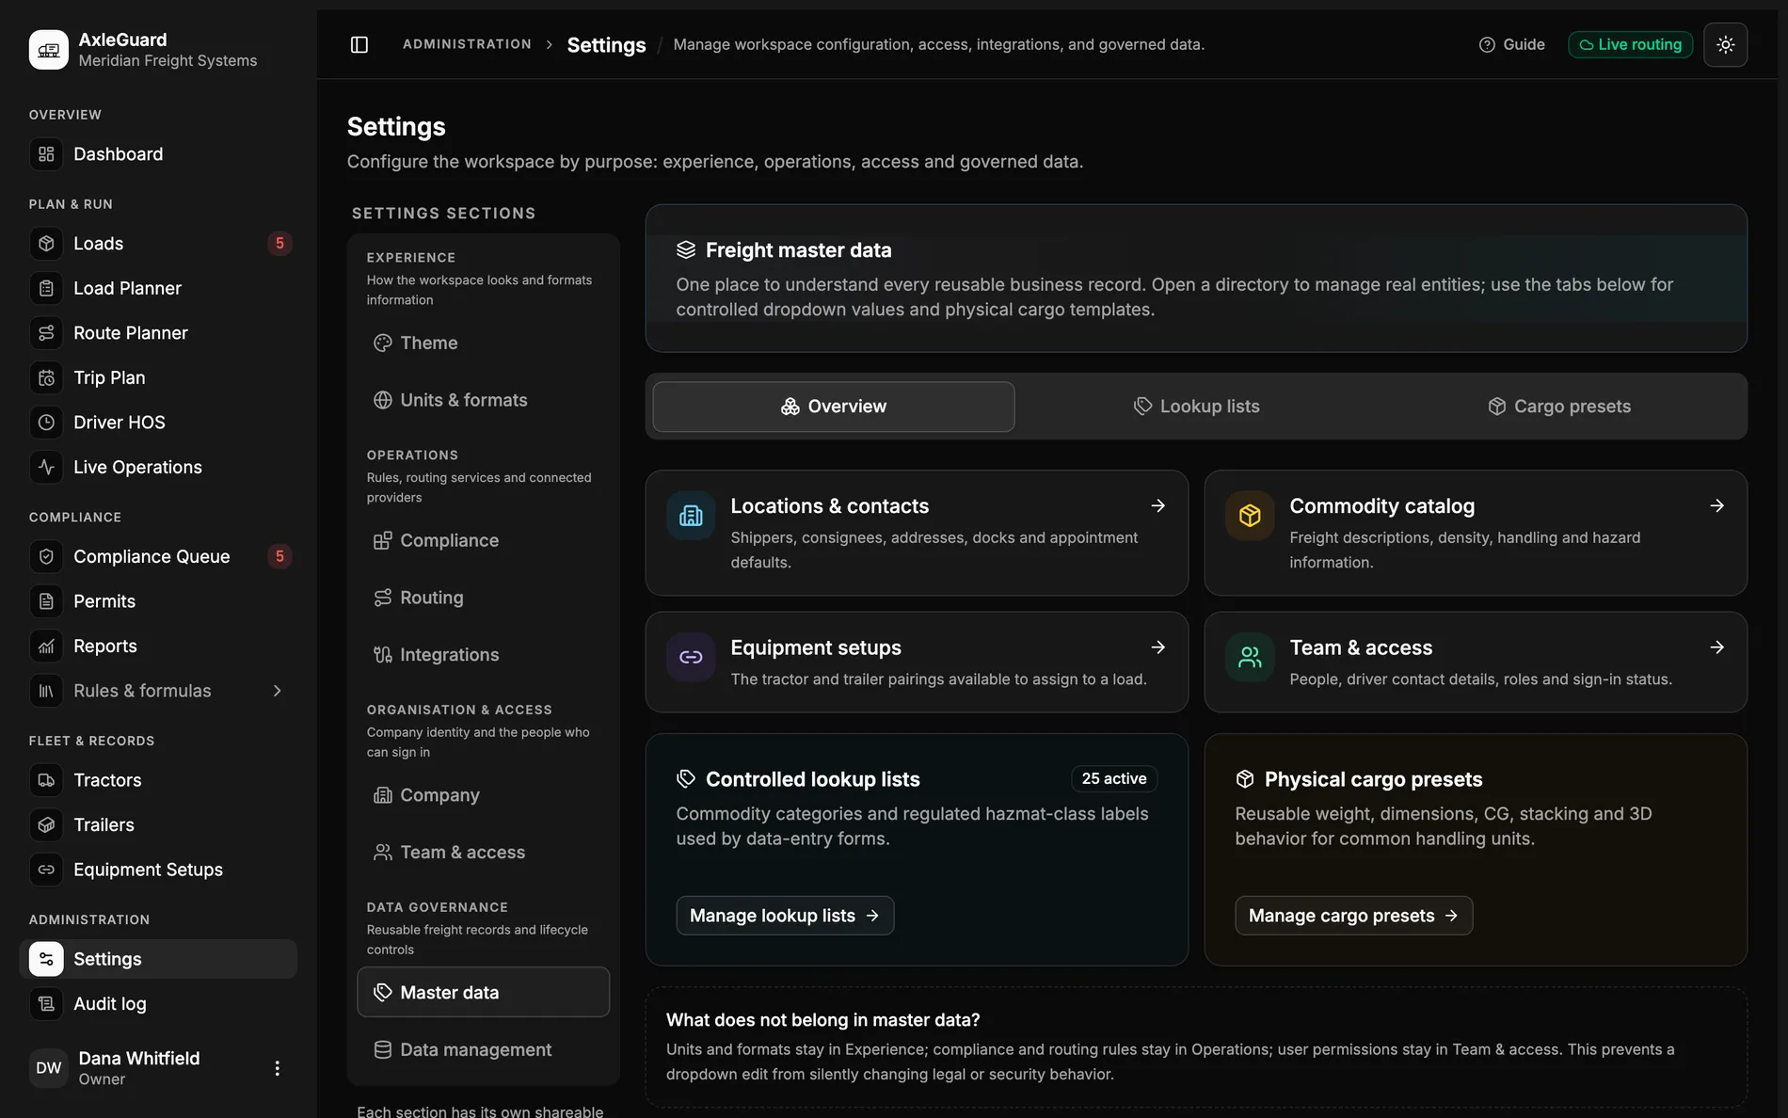Open Dana Whitfield's user menu dots
The height and width of the screenshot is (1118, 1788).
coord(277,1068)
